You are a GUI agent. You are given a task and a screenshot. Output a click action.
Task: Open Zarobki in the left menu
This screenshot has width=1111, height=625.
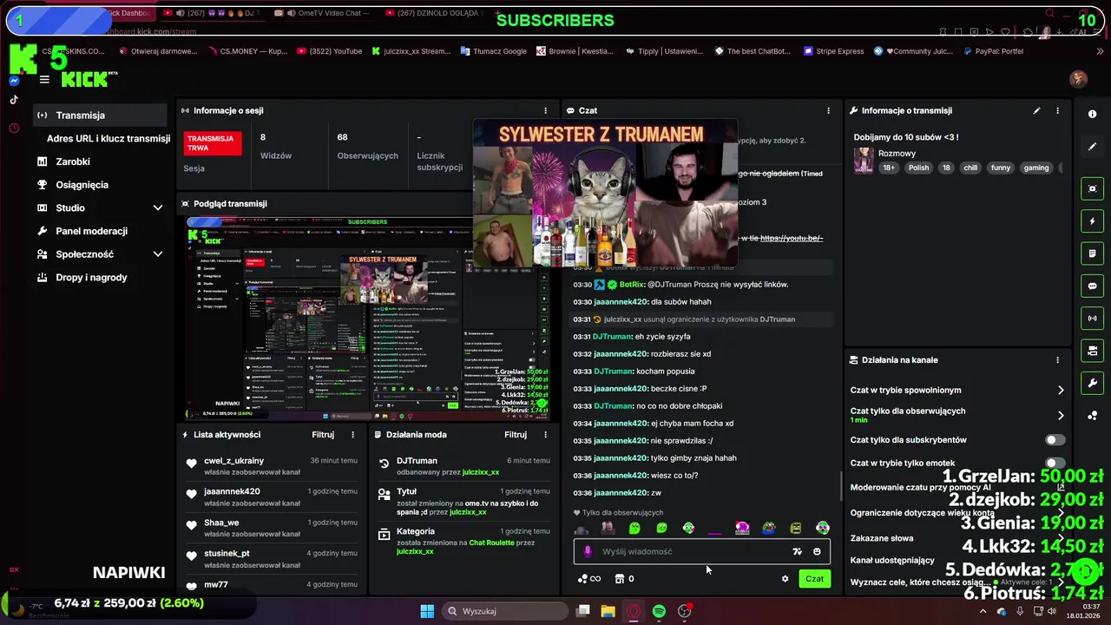click(73, 161)
